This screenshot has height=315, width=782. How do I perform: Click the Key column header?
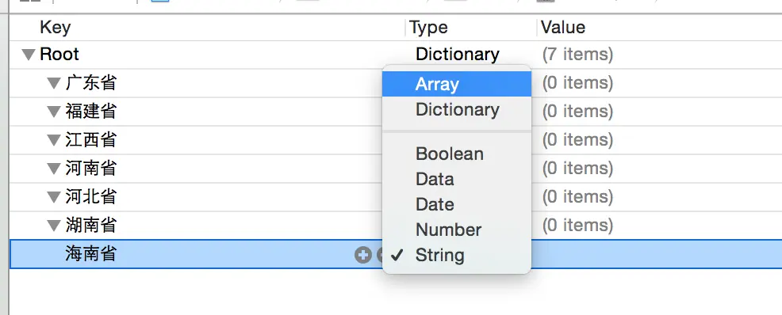coord(55,27)
